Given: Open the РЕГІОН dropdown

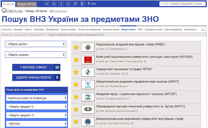Looking at the screenshot, I should point(37,124).
